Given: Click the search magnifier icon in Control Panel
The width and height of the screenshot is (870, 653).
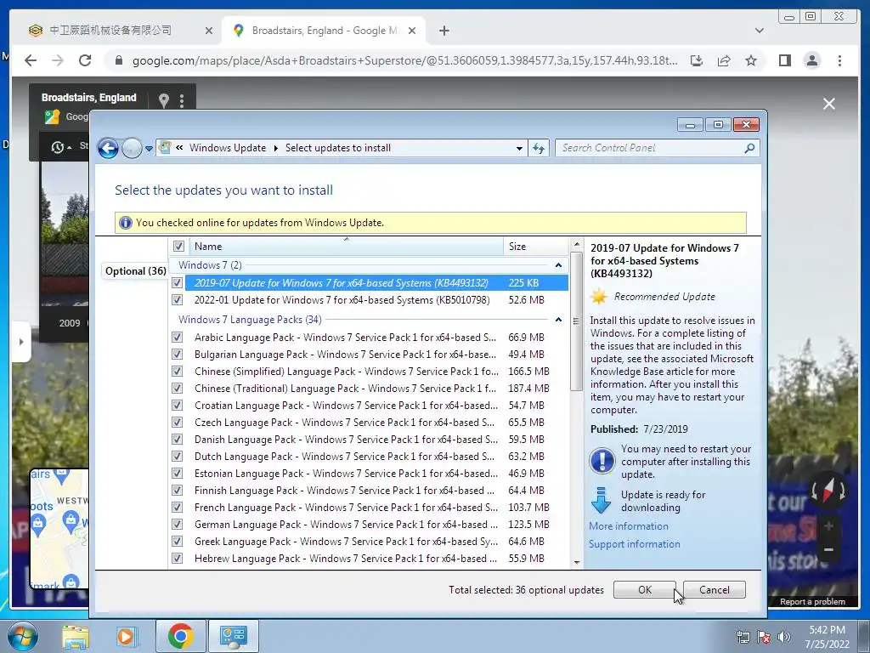Looking at the screenshot, I should [749, 148].
